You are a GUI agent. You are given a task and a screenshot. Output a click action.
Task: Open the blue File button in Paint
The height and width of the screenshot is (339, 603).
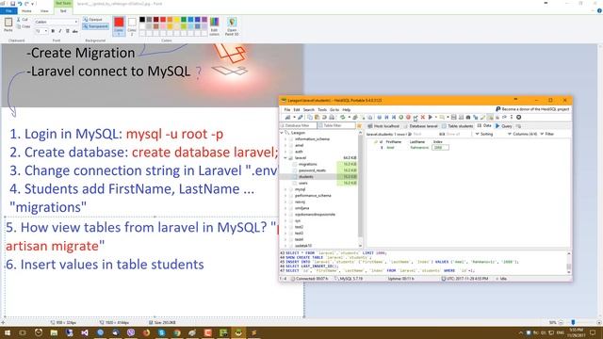point(8,11)
